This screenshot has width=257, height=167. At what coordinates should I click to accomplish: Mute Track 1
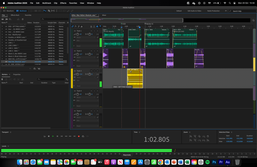point(91,31)
